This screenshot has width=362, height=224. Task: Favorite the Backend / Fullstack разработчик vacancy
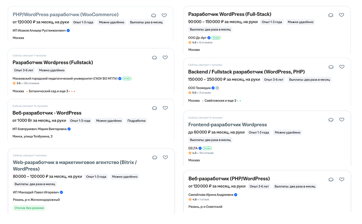(342, 67)
